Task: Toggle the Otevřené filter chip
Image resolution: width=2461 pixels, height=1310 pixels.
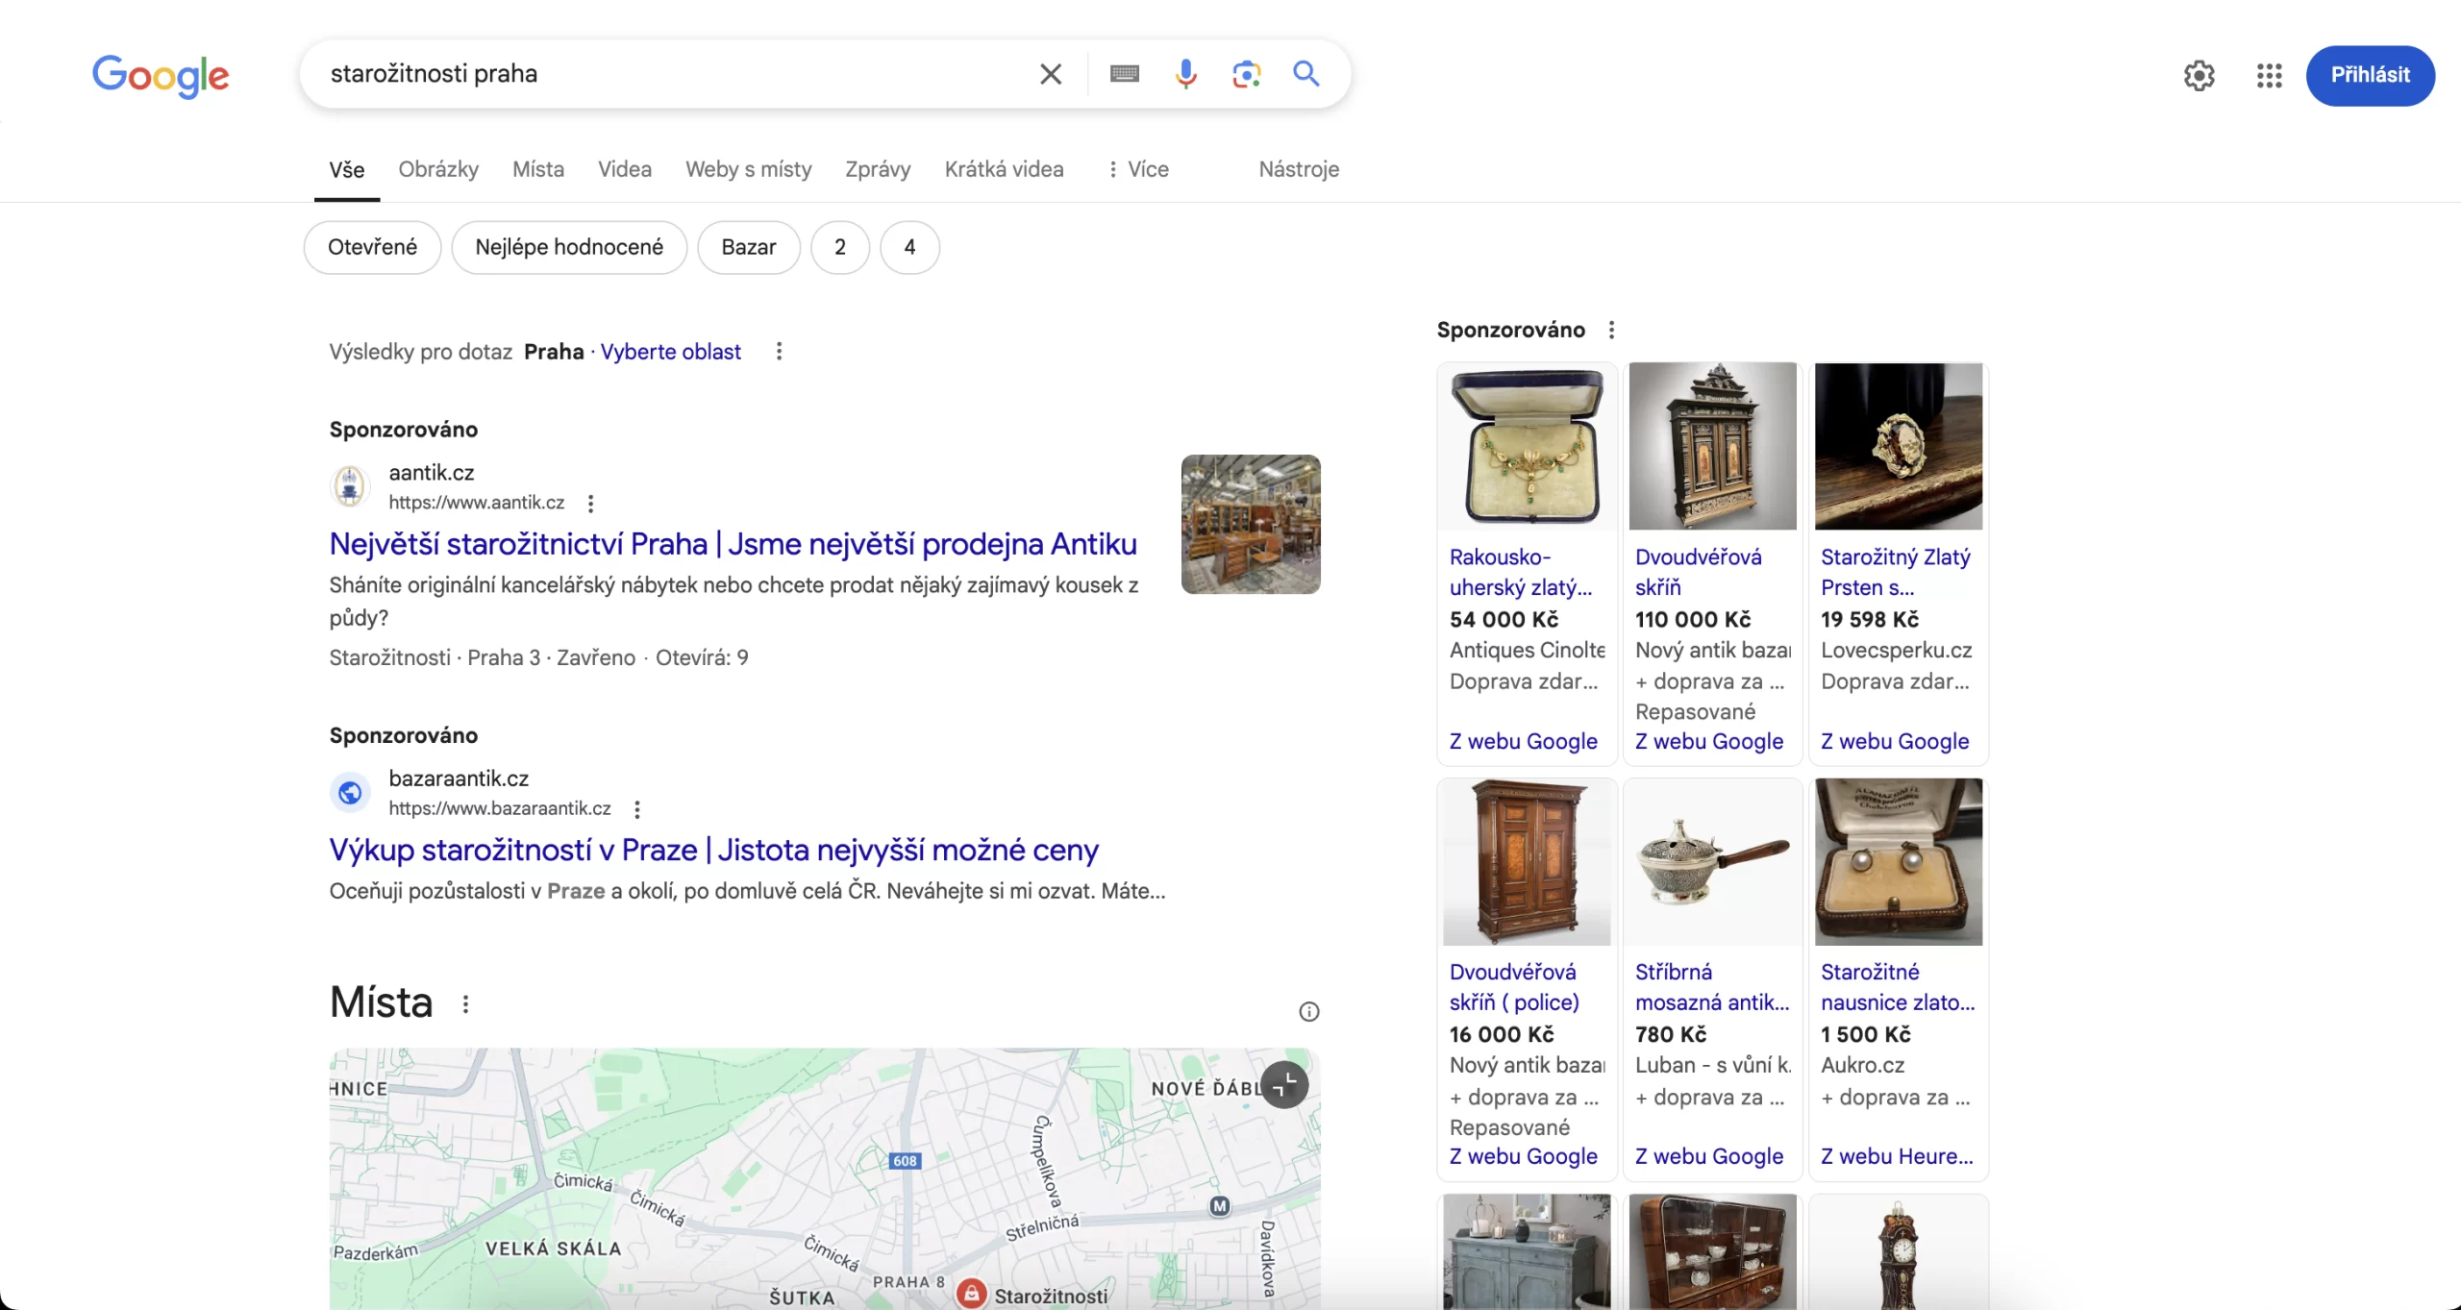Action: click(372, 247)
